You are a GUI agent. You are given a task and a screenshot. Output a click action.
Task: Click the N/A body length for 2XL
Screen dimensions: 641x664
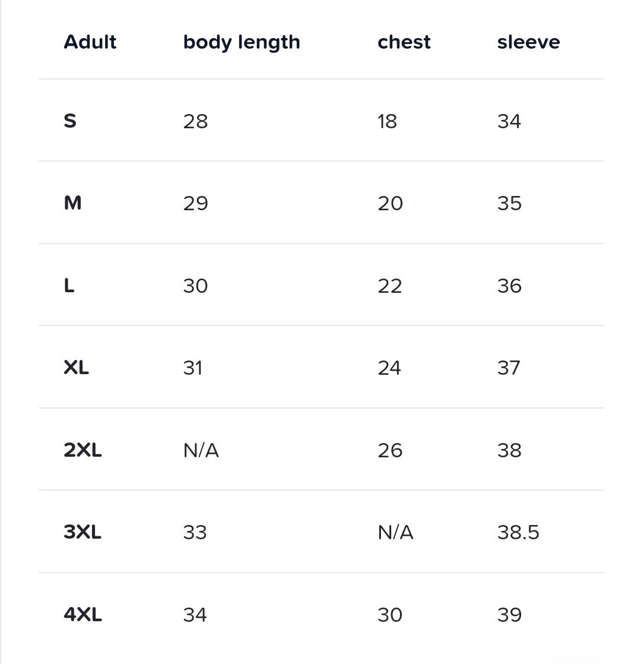coord(201,450)
